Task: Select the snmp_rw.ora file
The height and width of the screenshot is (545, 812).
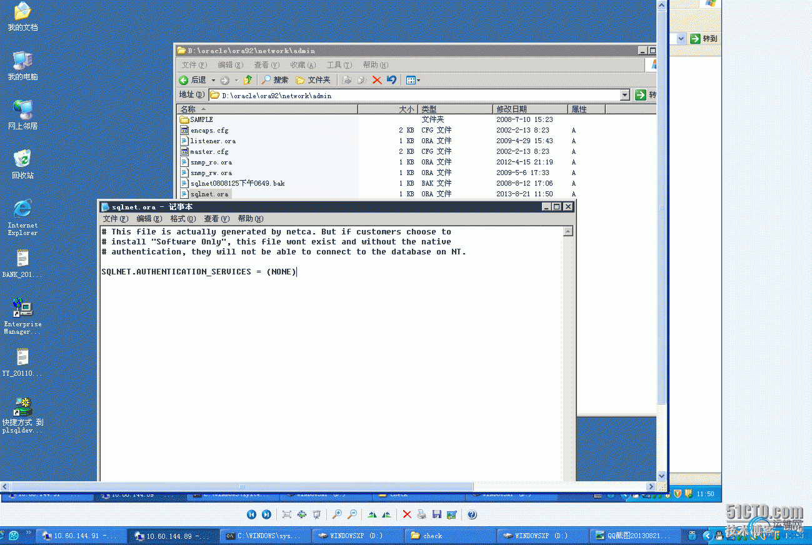Action: point(206,172)
